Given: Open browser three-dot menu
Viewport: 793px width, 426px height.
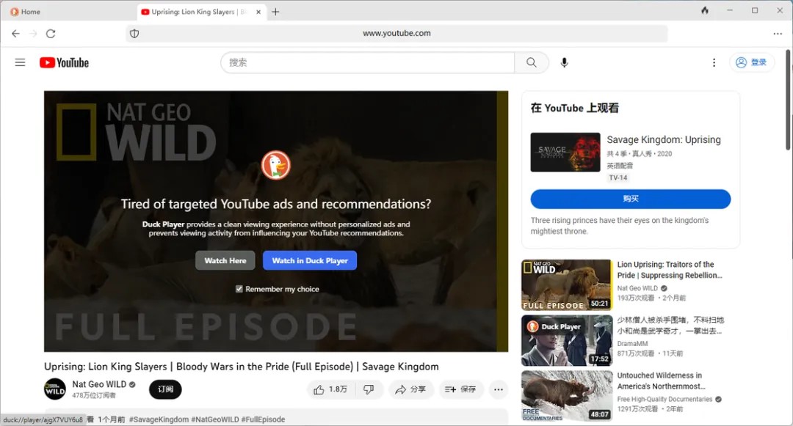Looking at the screenshot, I should click(x=778, y=34).
